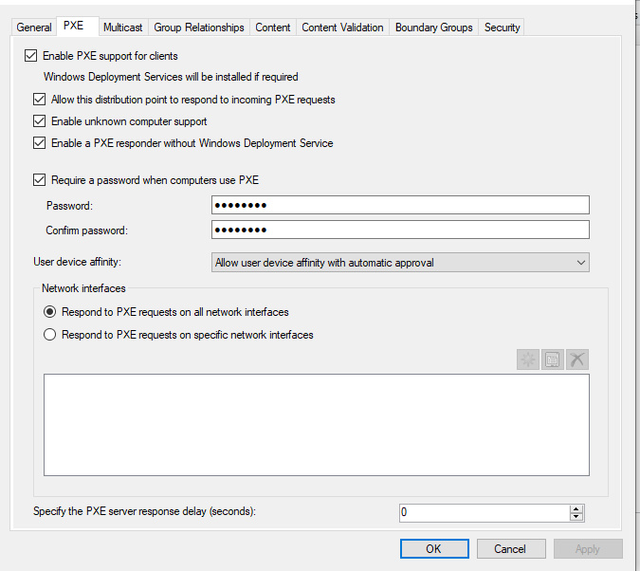Click the new network interface starburst icon
The image size is (640, 571).
coord(528,359)
